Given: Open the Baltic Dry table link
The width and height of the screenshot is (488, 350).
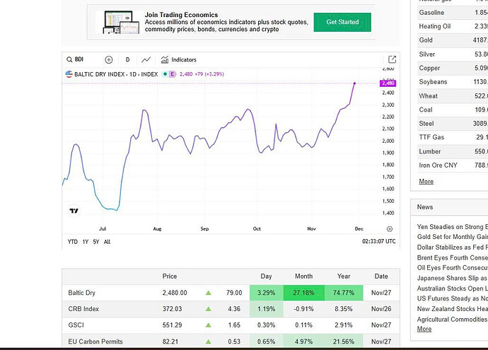Looking at the screenshot, I should 82,293.
